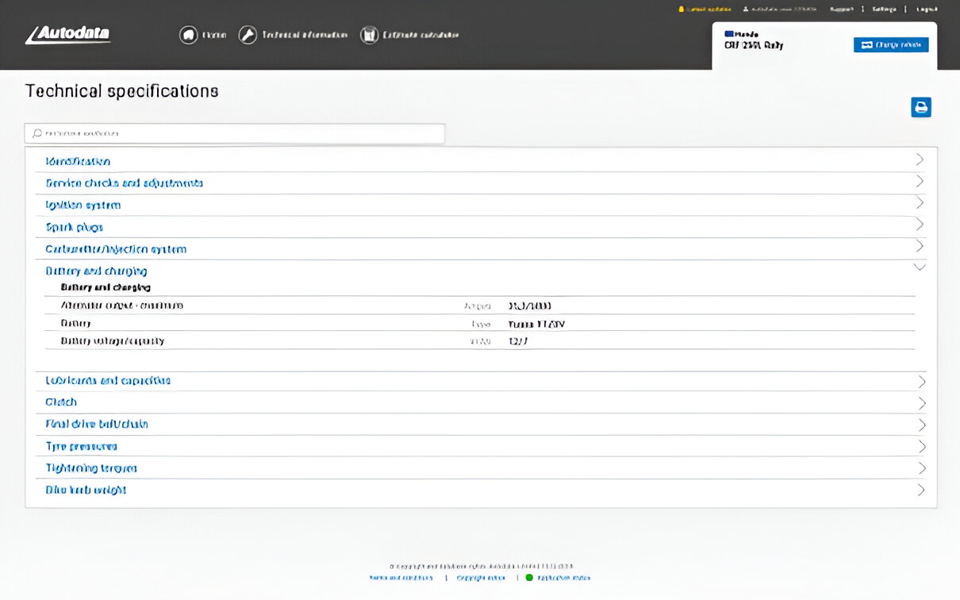The height and width of the screenshot is (600, 960).
Task: Expand the Clutch section chevron
Action: (920, 402)
